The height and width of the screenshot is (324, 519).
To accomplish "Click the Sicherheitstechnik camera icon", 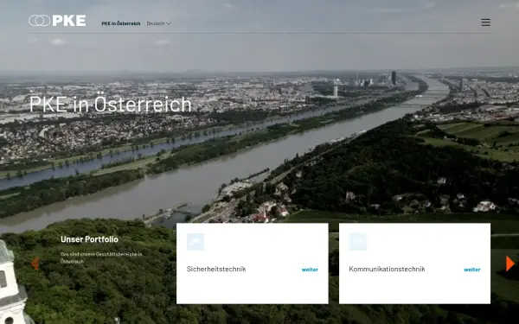I will coord(195,242).
